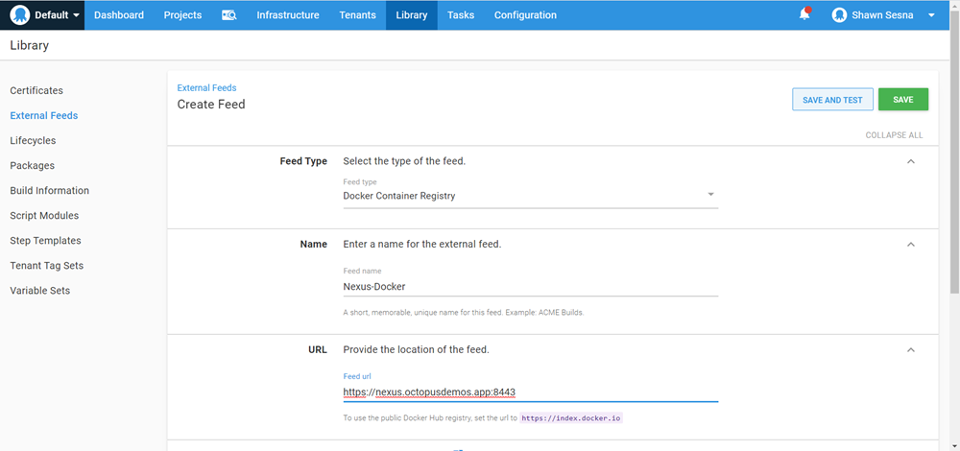Screen dimensions: 960x451
Task: Click the Octopus Deploy logo icon
Action: click(x=19, y=15)
